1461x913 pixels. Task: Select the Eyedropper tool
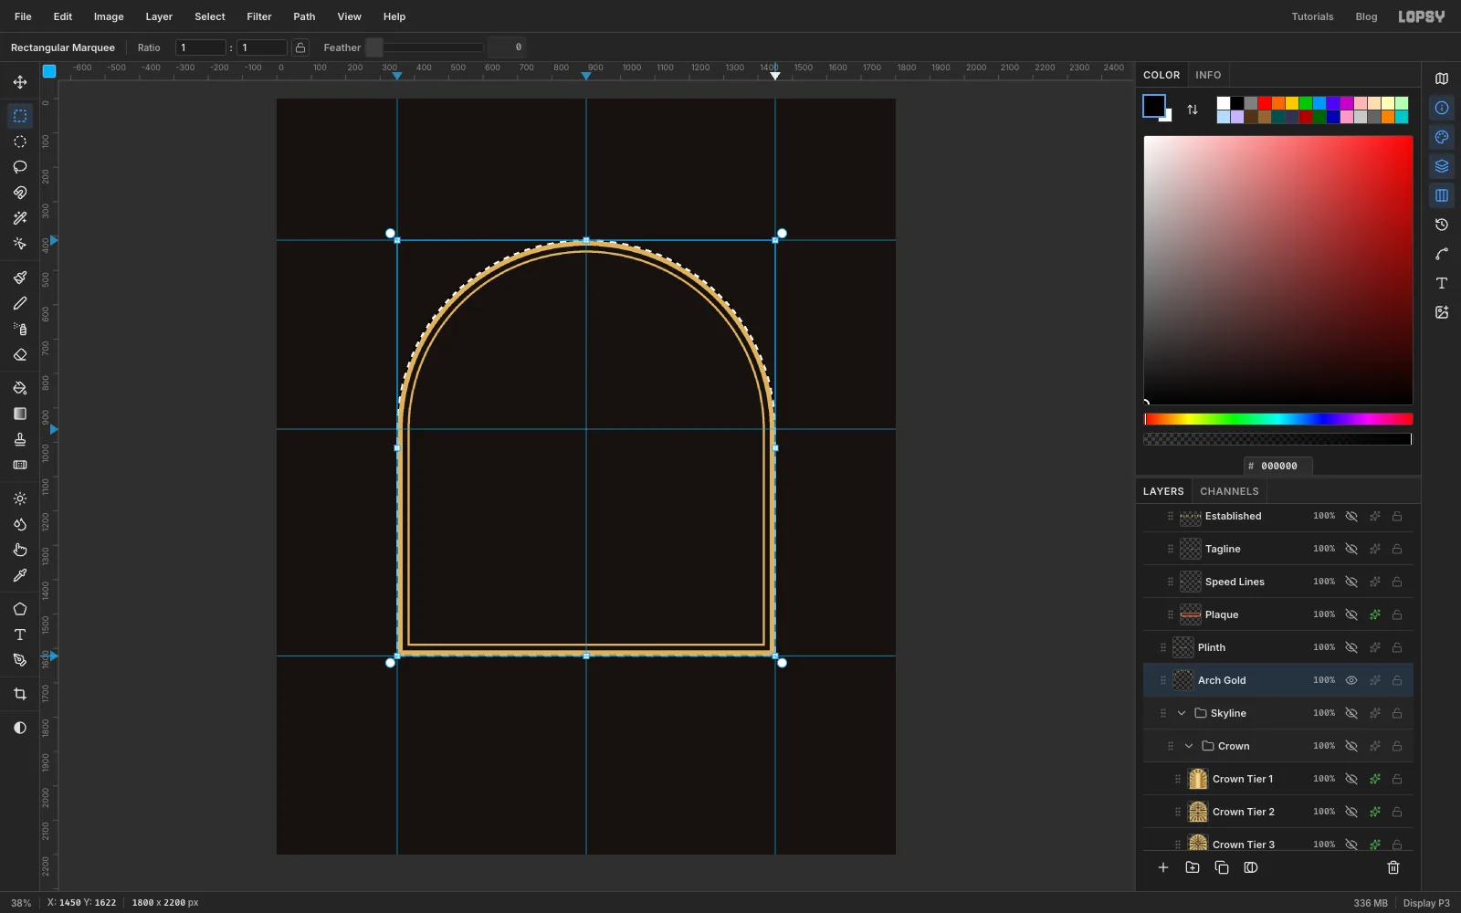pos(20,575)
